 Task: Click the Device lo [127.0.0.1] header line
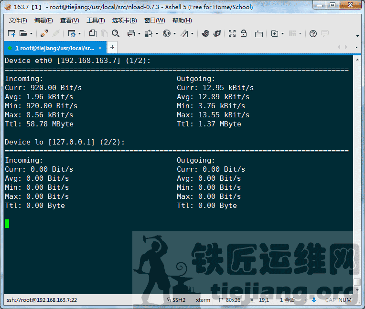[64, 142]
